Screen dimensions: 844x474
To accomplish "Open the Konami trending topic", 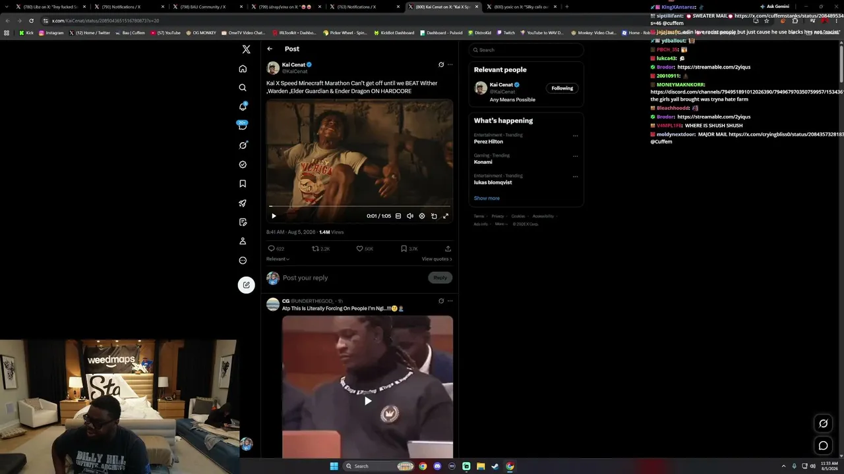I will click(483, 162).
